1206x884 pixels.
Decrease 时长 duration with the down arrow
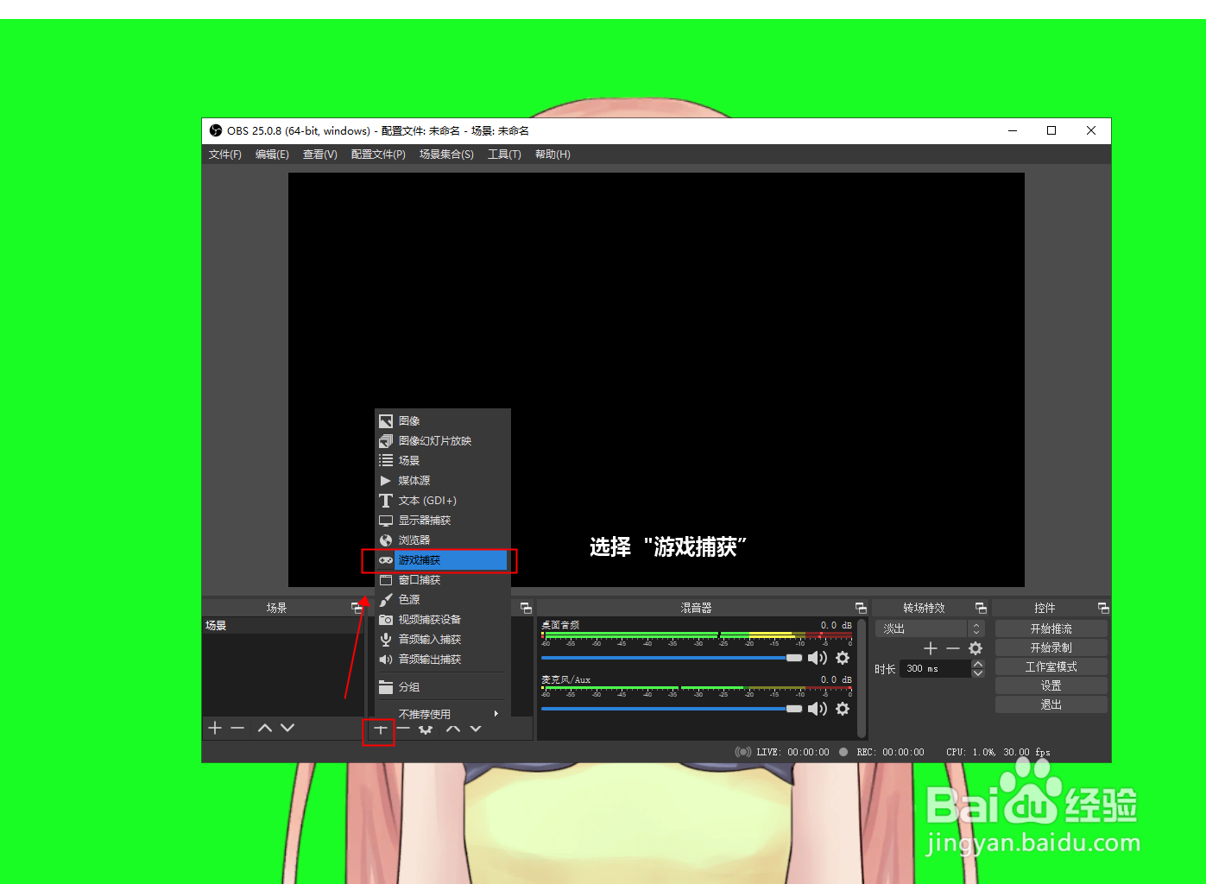point(978,672)
